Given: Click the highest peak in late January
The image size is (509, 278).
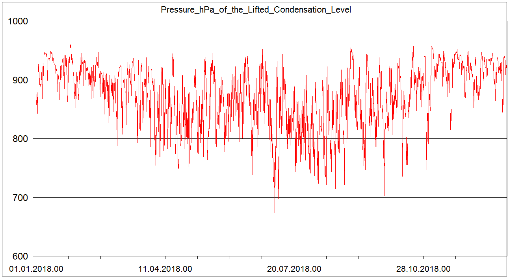Looking at the screenshot, I should pos(71,45).
